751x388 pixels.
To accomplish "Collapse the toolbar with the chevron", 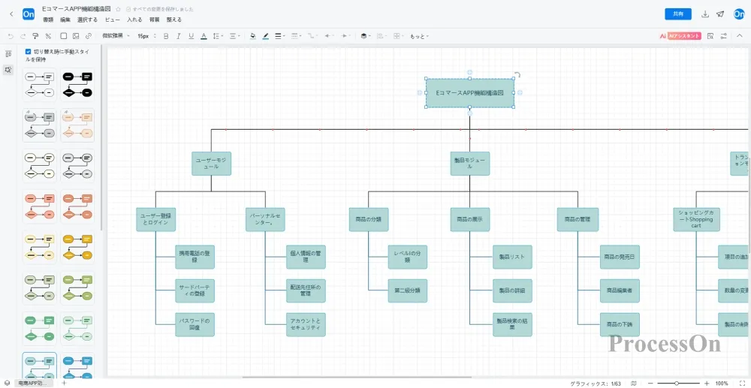I will pos(740,35).
